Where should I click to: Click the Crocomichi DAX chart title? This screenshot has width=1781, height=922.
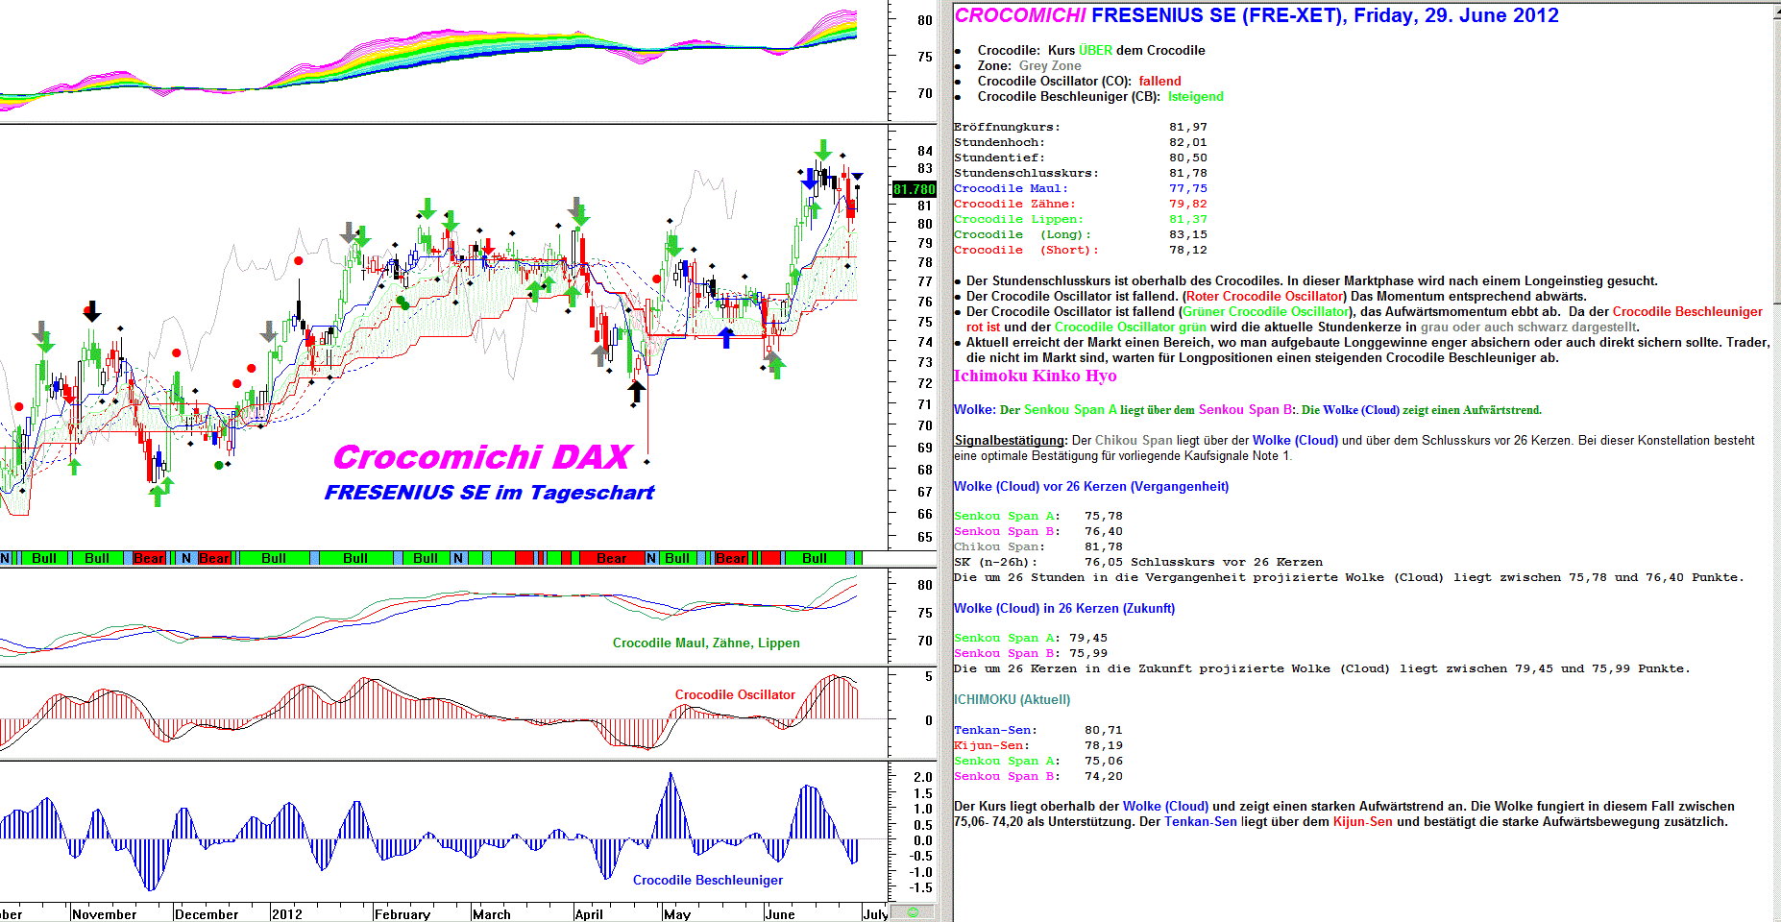(482, 457)
